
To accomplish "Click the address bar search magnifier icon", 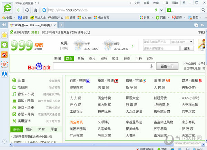I will pos(203,10).
